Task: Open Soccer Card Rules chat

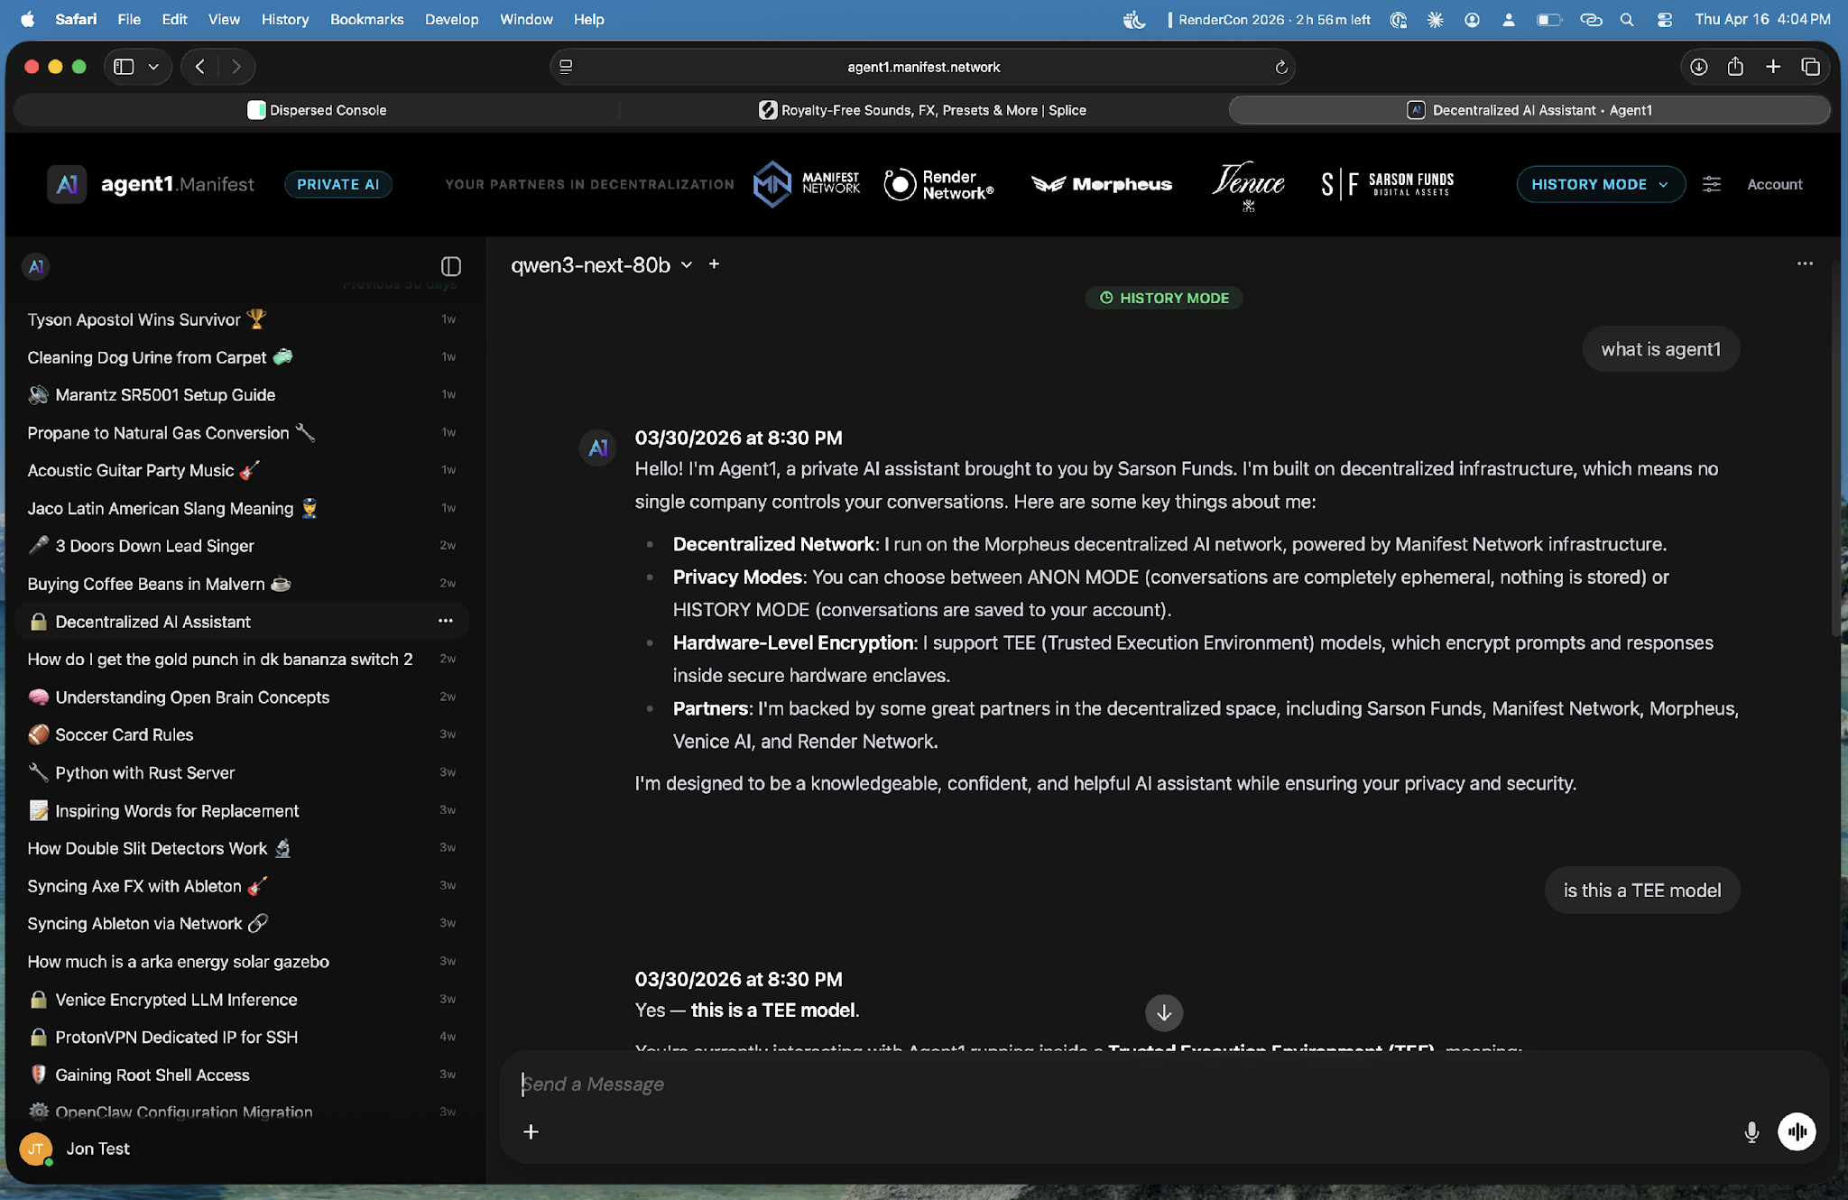Action: (242, 734)
